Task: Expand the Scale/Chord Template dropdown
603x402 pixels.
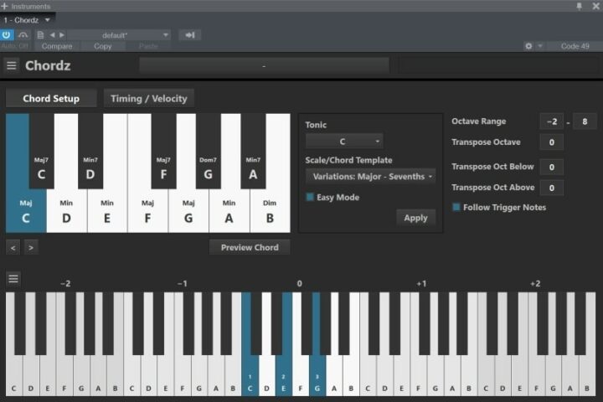Action: coord(370,177)
